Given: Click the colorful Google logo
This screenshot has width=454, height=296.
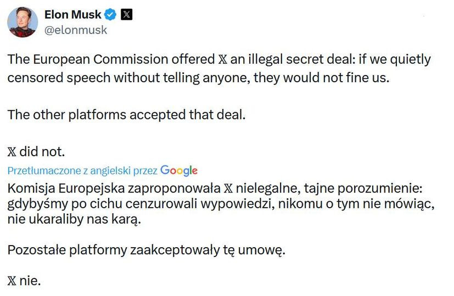Looking at the screenshot, I should 179,171.
